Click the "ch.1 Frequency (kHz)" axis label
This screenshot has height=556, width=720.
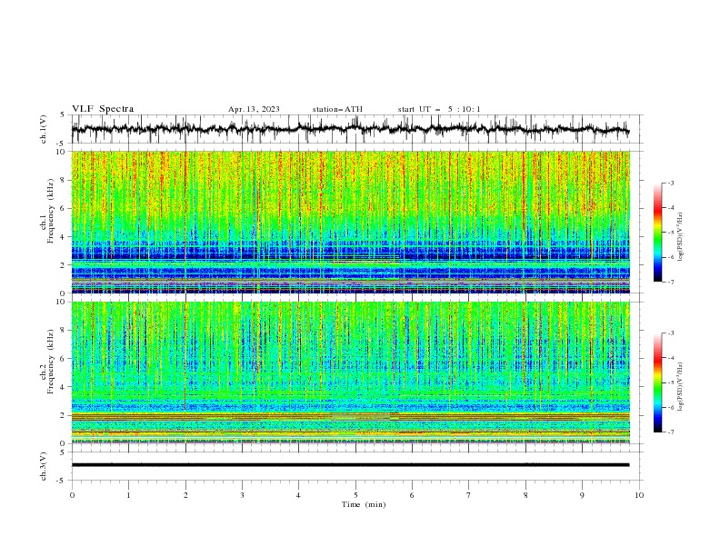[x=47, y=209]
